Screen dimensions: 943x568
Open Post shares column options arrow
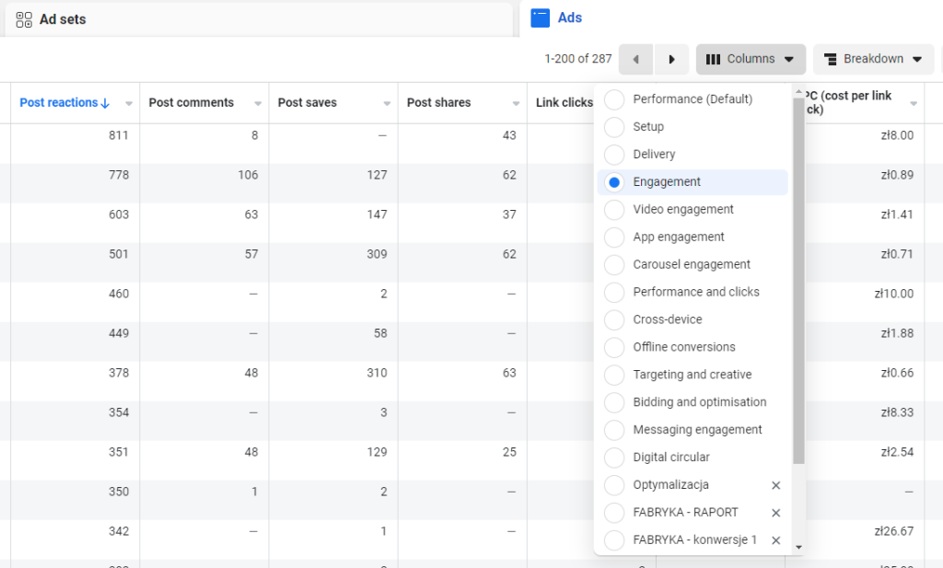(x=516, y=103)
